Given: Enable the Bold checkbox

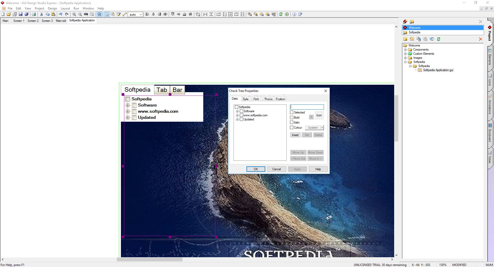Looking at the screenshot, I should coord(292,118).
